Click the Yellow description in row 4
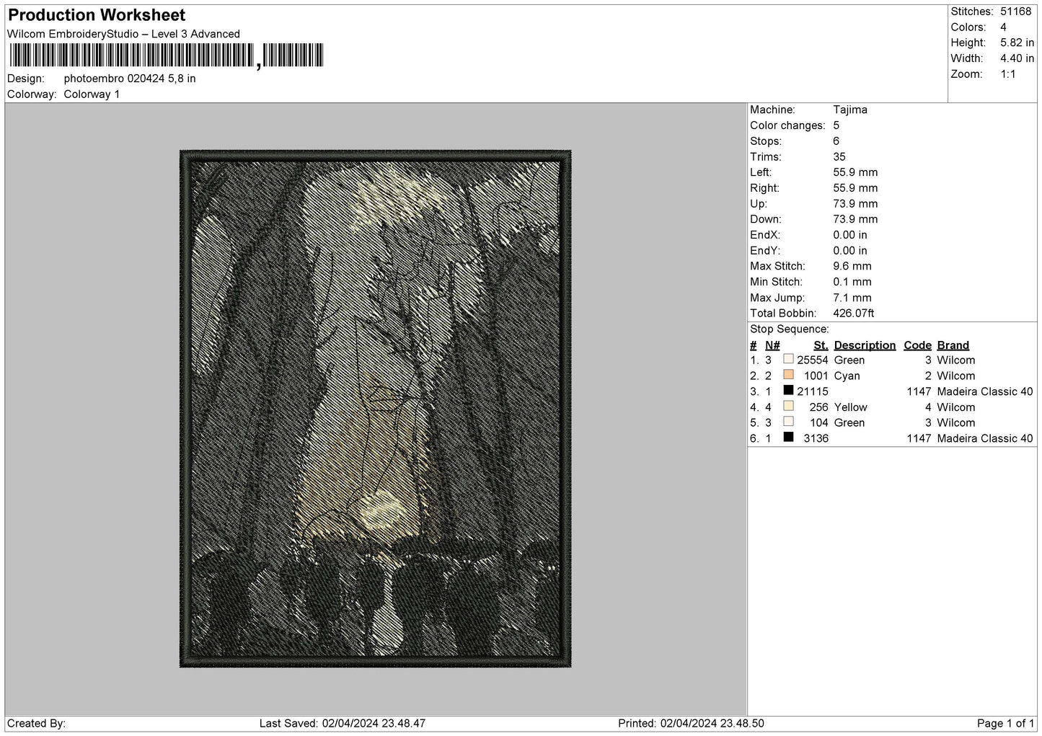Screen dimensions: 1042x736 coord(850,407)
